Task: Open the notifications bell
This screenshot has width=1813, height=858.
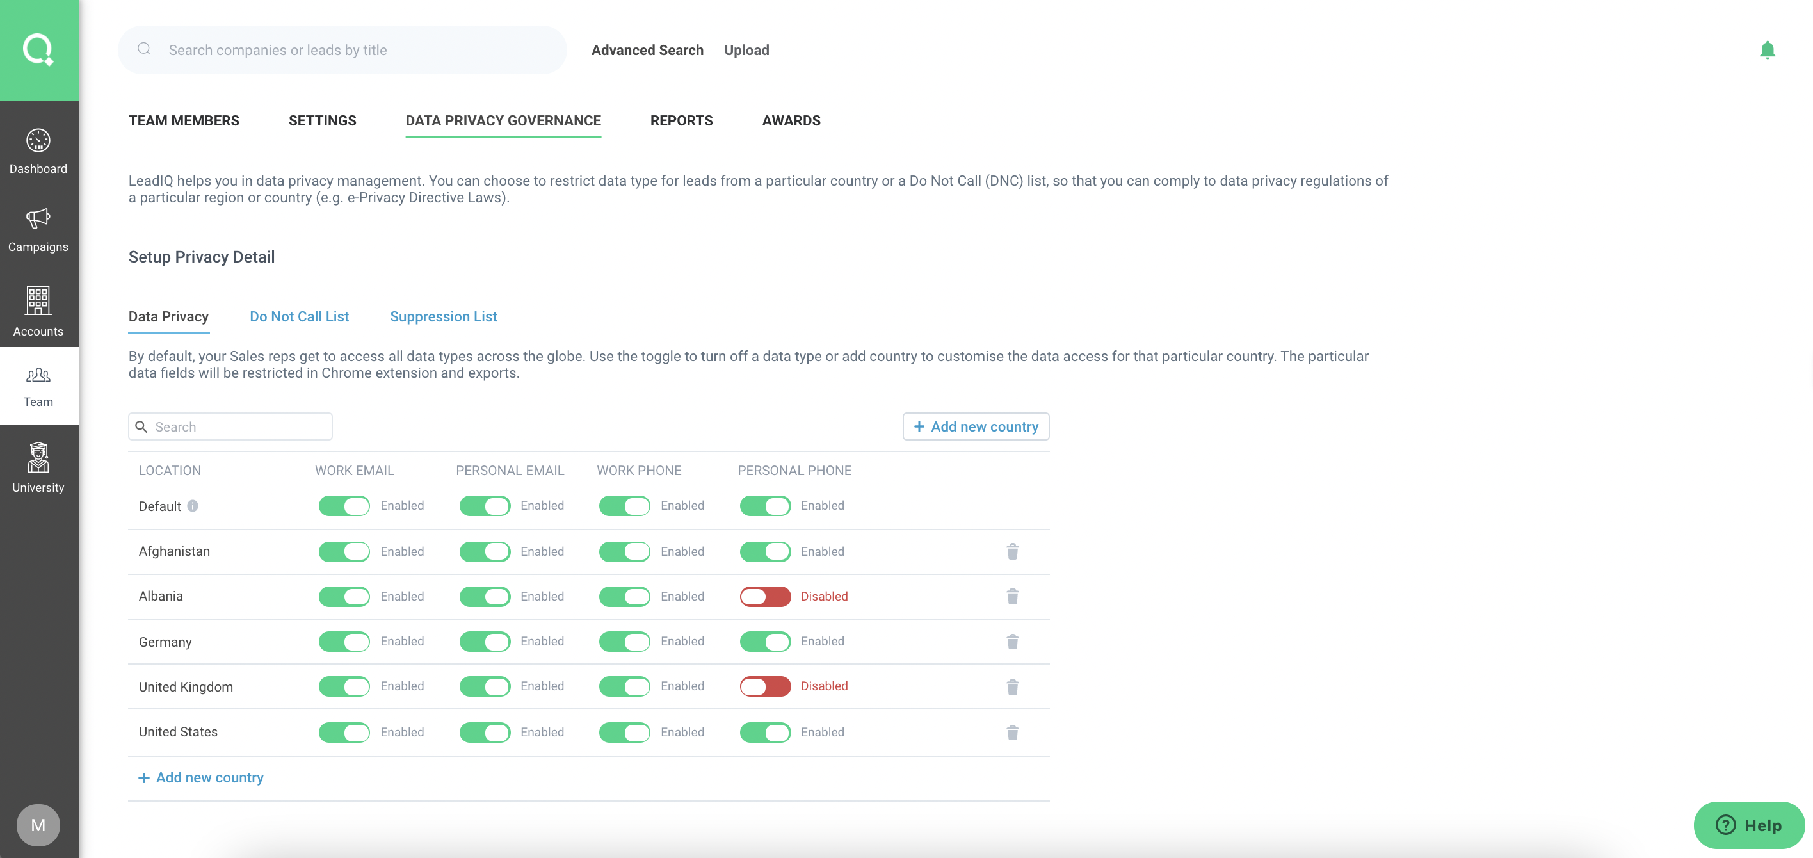Action: coord(1768,50)
